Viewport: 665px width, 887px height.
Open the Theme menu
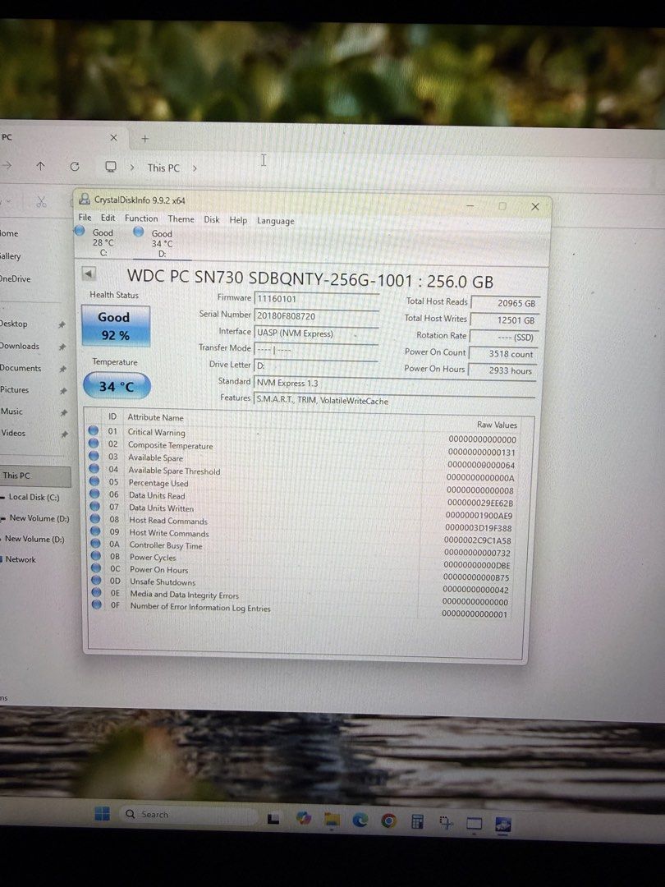pyautogui.click(x=181, y=219)
